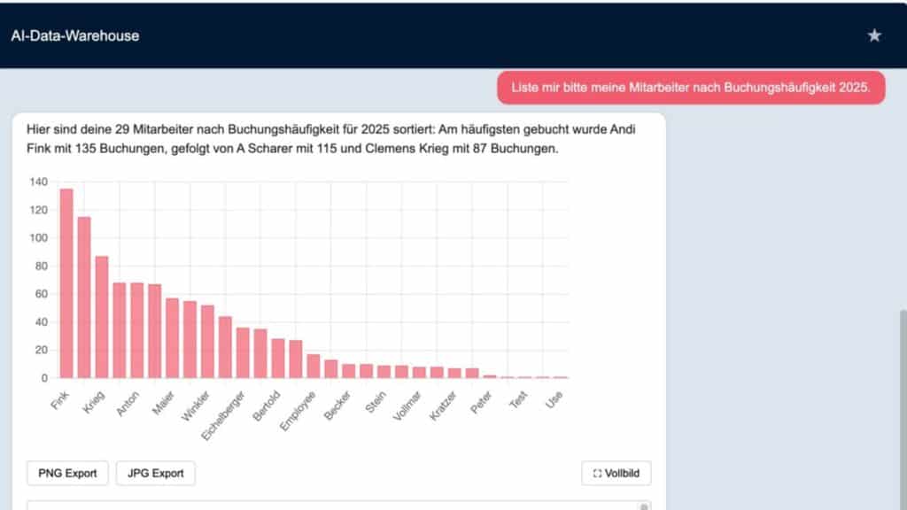
Task: Select the Maier bar in chart
Action: point(172,338)
